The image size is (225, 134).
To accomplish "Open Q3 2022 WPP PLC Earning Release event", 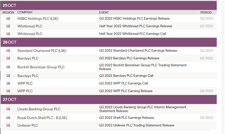I will click(x=126, y=91).
